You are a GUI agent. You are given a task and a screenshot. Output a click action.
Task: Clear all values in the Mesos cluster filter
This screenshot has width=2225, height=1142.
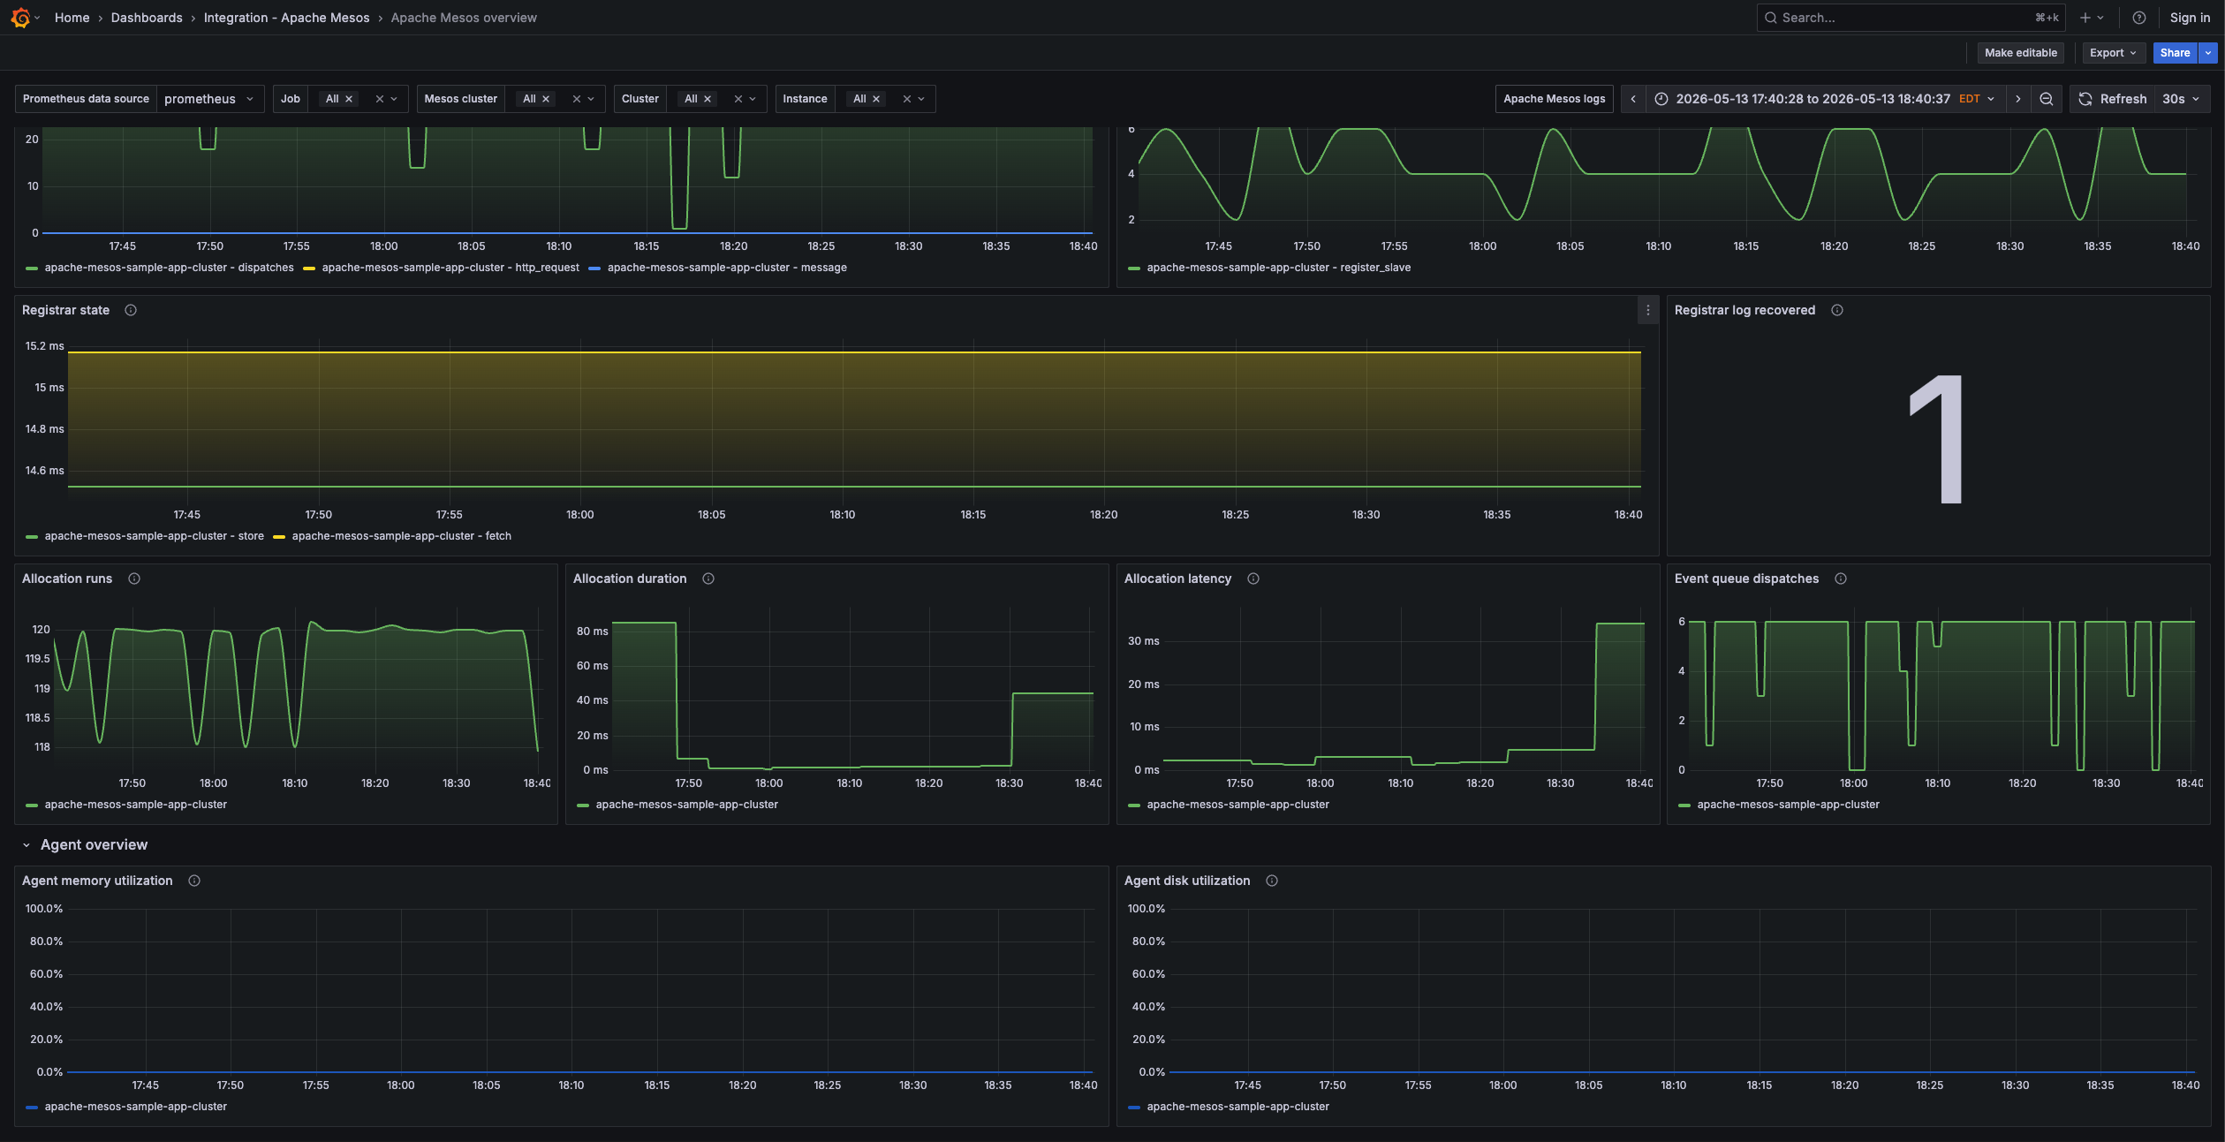point(577,99)
